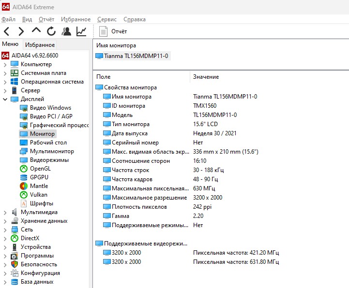349x288 pixels.
Task: Expand the Хранение данных node
Action: 5,221
